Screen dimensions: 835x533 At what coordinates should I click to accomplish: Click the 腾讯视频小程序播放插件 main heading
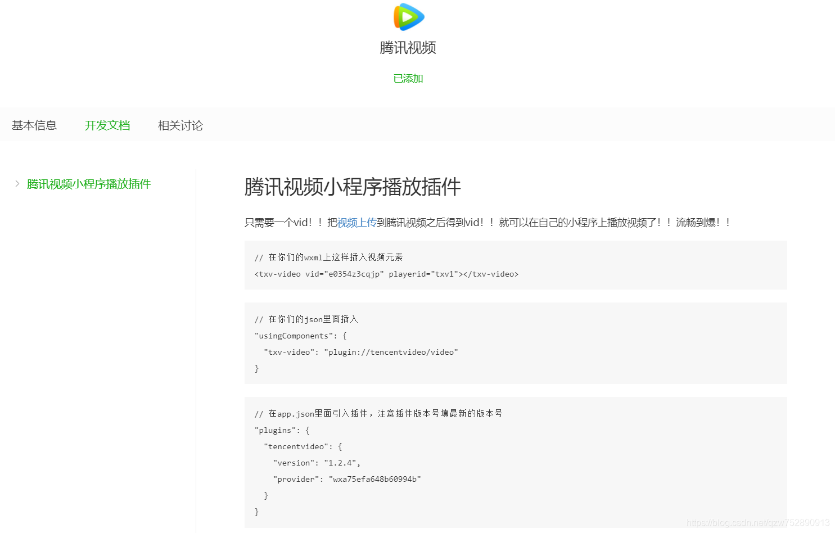click(353, 187)
